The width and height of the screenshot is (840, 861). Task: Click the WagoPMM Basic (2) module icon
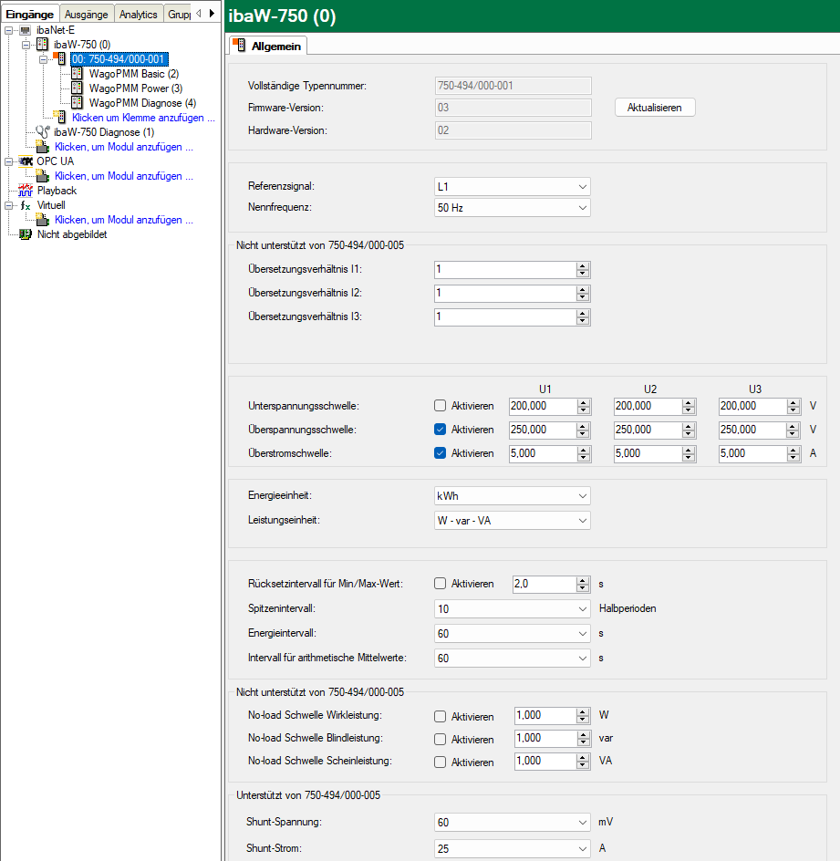click(78, 74)
